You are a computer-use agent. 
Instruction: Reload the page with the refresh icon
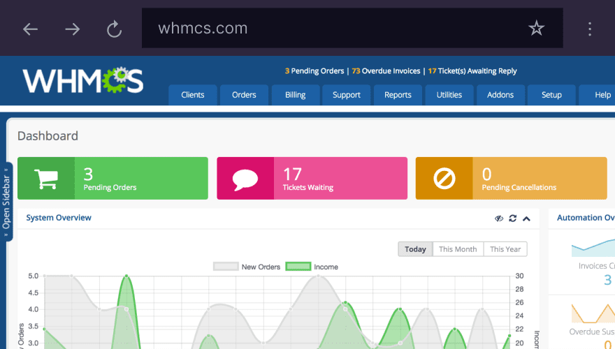pyautogui.click(x=114, y=29)
